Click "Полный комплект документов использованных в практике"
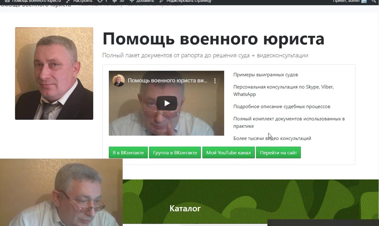This screenshot has width=379, height=226. click(289, 122)
